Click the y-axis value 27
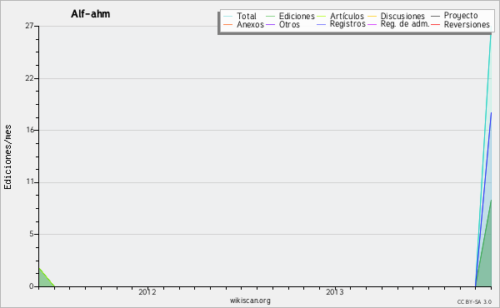Image resolution: width=500 pixels, height=308 pixels. (x=29, y=26)
